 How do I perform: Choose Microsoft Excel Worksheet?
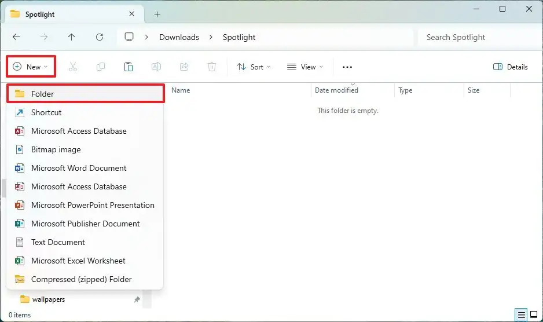(85, 261)
